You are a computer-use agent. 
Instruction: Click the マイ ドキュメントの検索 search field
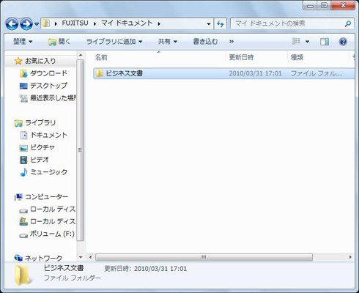coord(292,23)
